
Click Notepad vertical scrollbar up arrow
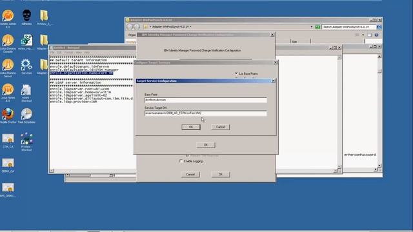tap(339, 57)
